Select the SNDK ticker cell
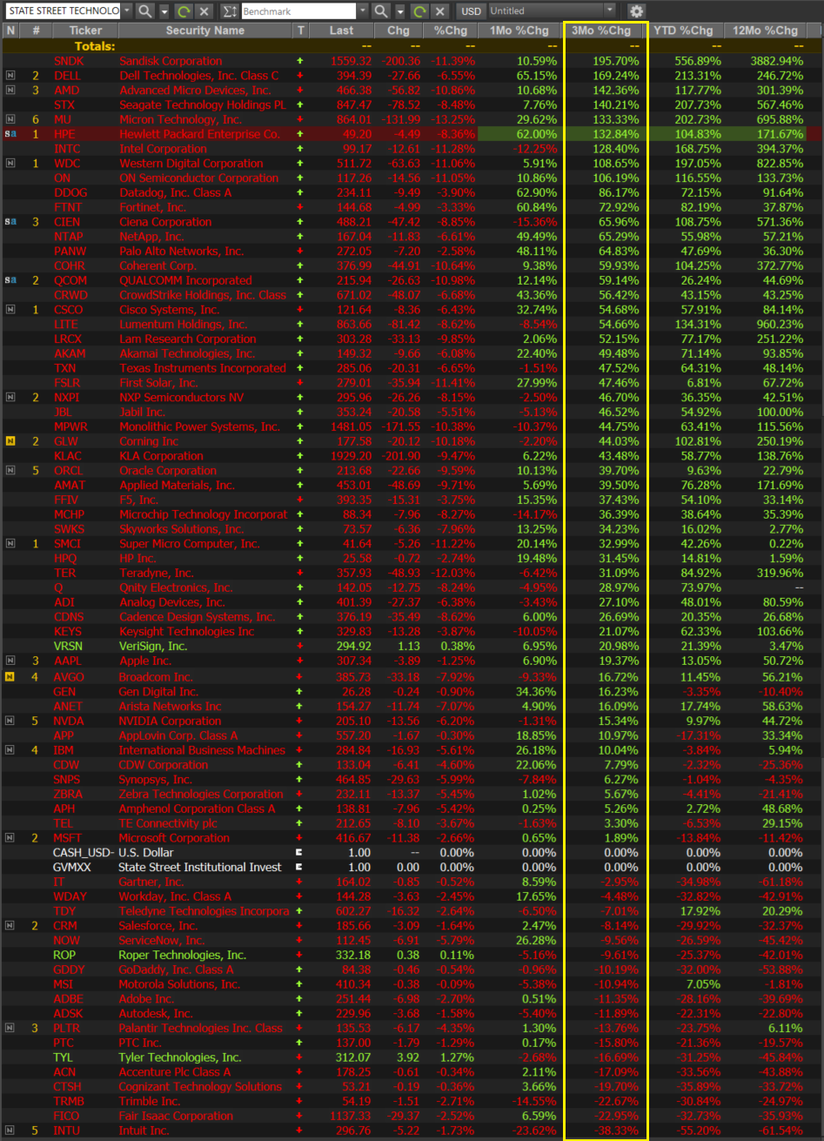Screen dimensions: 824x1141 tap(70, 61)
